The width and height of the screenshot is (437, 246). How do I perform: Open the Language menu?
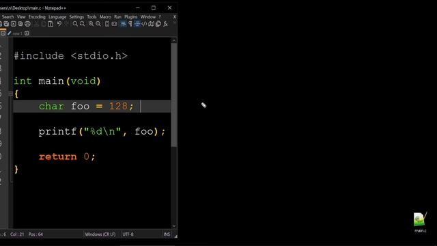[57, 16]
